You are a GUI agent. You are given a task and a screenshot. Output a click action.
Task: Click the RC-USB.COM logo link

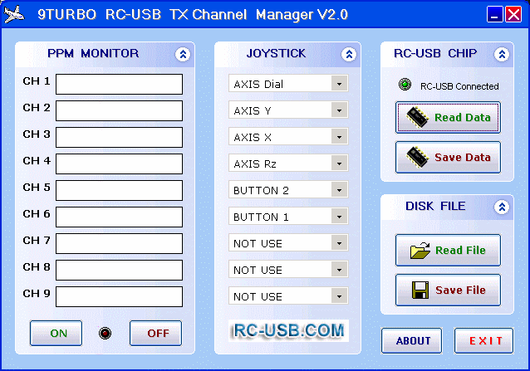[x=288, y=330]
